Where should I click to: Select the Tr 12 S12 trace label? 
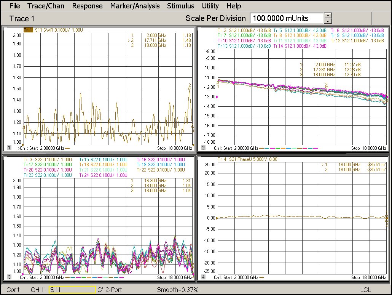tap(357, 40)
